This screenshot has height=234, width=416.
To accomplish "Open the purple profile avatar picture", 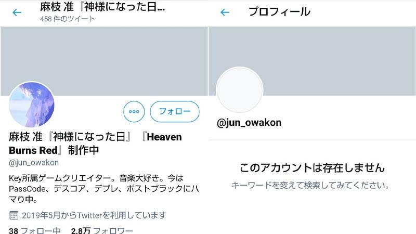I will tap(32, 105).
